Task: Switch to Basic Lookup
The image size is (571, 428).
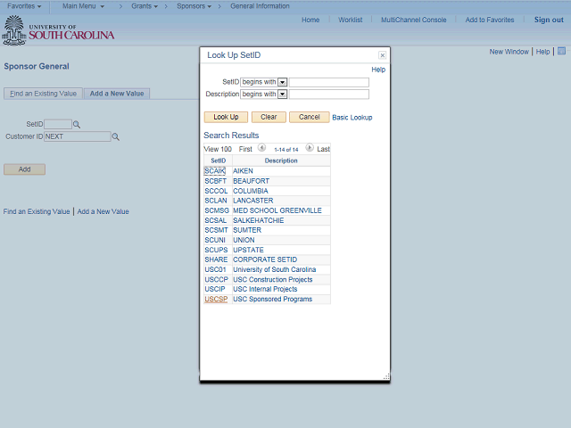Action: point(352,118)
